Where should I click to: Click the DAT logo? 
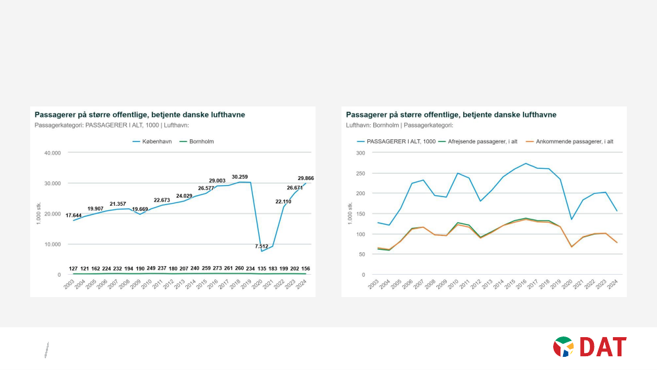point(589,346)
